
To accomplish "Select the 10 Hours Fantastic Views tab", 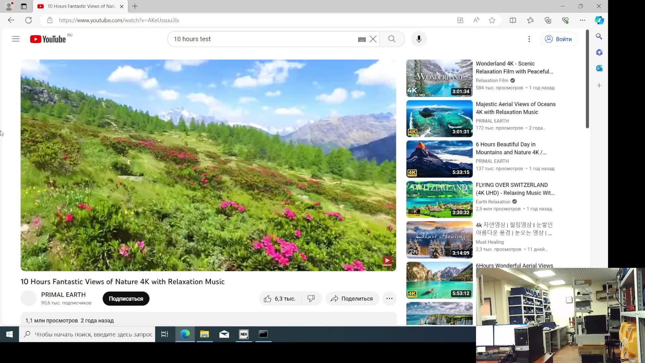I will pyautogui.click(x=81, y=6).
